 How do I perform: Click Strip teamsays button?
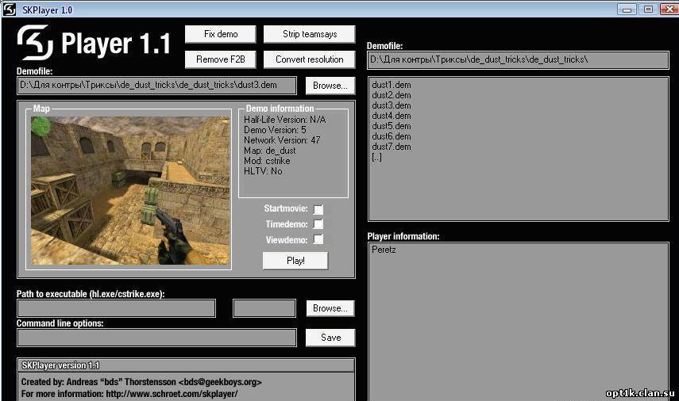click(309, 34)
